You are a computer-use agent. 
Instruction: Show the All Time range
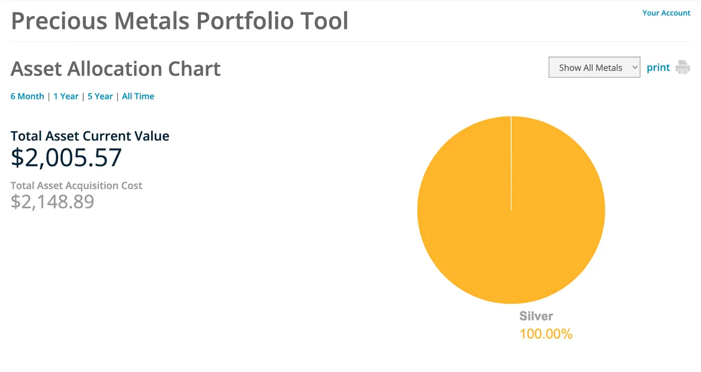[138, 96]
